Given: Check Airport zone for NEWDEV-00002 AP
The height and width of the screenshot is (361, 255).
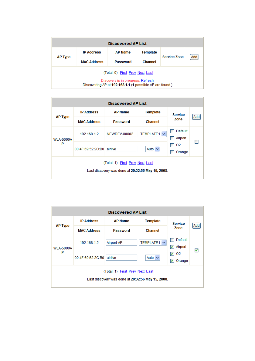Looking at the screenshot, I should click(172, 138).
